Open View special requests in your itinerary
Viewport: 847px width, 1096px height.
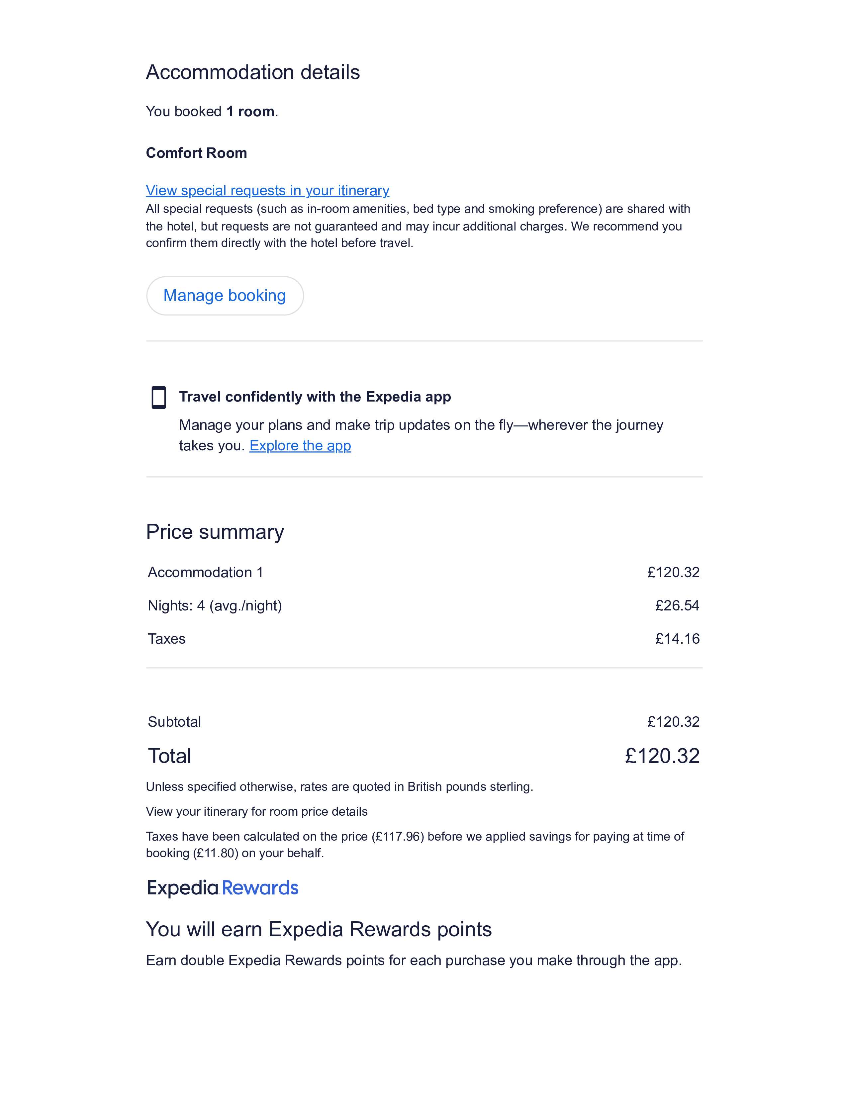tap(267, 191)
